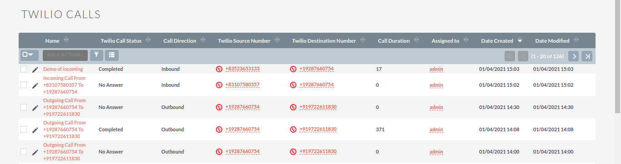Open Incoming Call From +83107580357 record
Image resolution: width=621 pixels, height=164 pixels.
click(64, 85)
